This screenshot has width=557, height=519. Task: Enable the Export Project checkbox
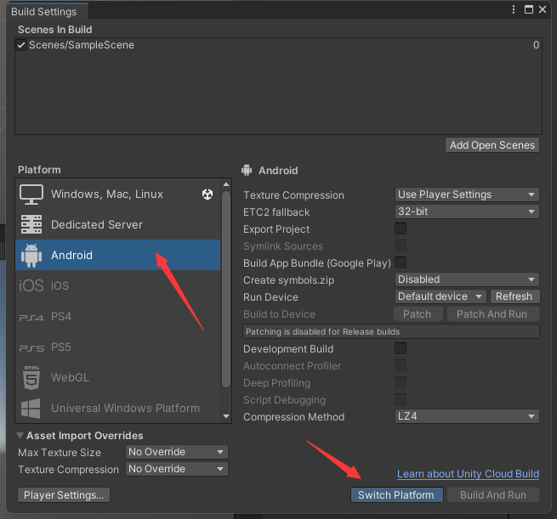pos(401,228)
